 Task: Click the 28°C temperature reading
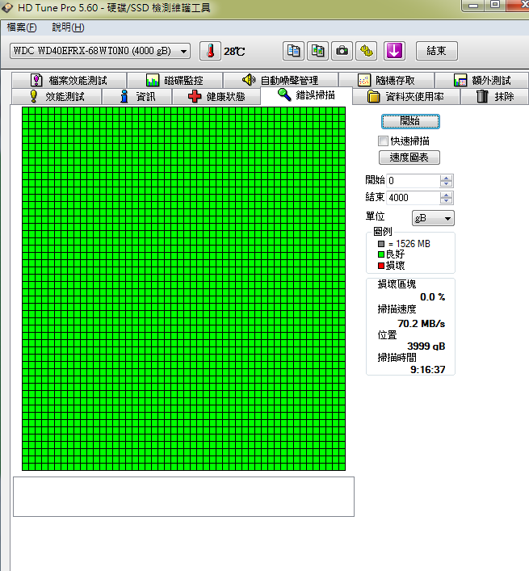234,52
